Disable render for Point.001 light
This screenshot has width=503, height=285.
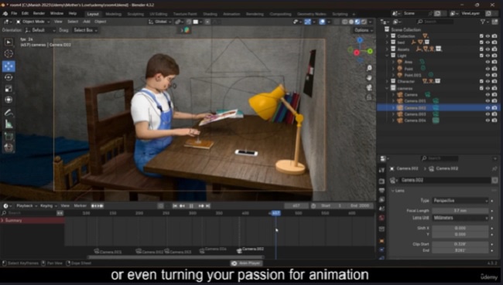click(494, 75)
